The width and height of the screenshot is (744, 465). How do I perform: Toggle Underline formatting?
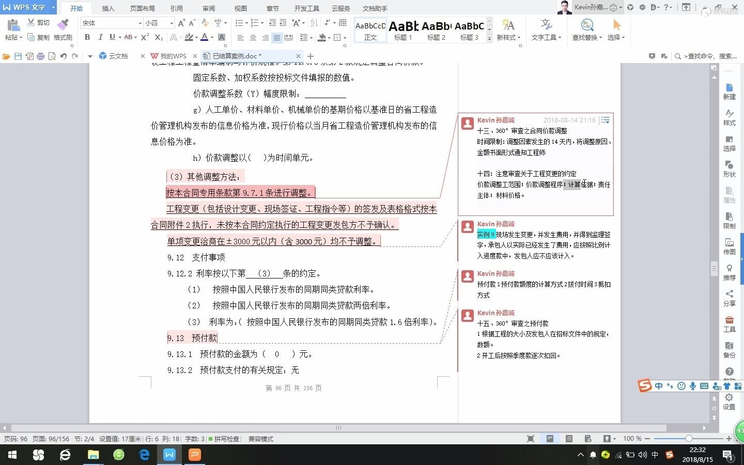tap(112, 37)
